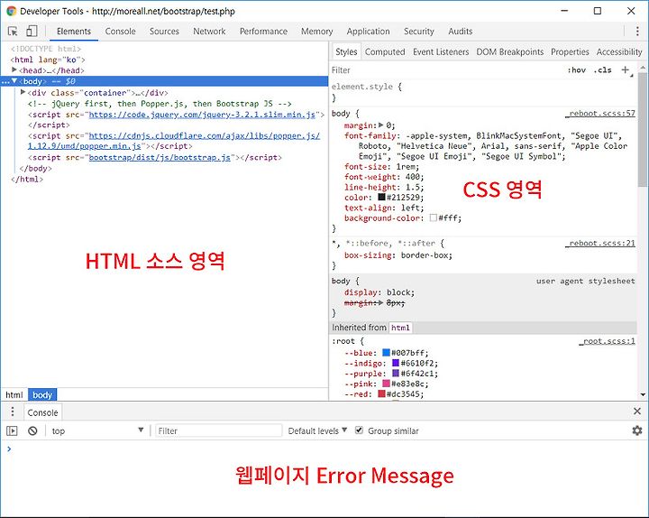Image resolution: width=649 pixels, height=518 pixels.
Task: Open the Default levels dropdown
Action: pos(317,430)
